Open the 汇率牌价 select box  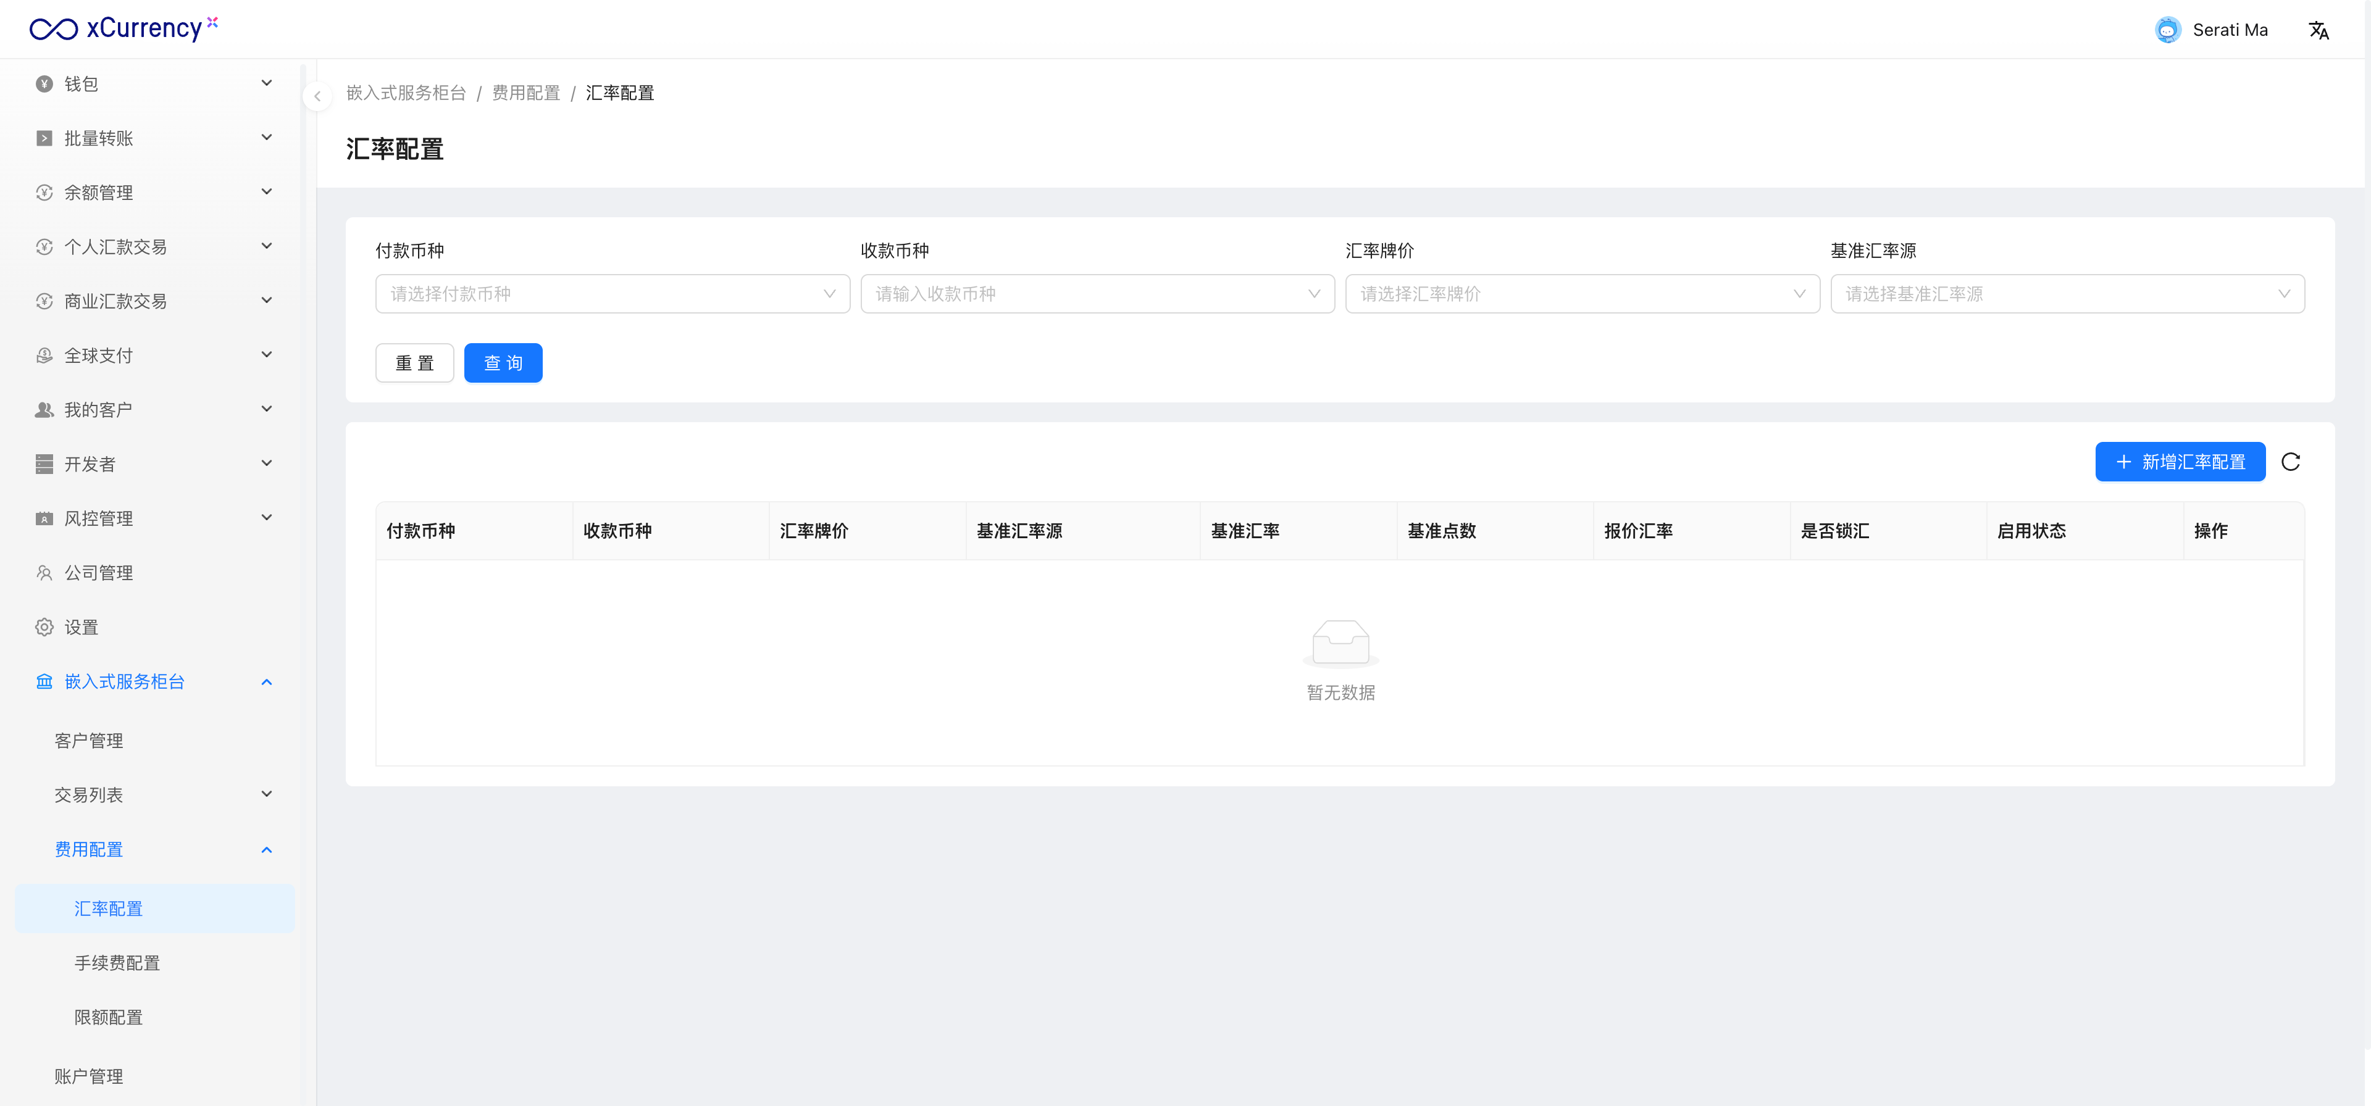click(1581, 294)
